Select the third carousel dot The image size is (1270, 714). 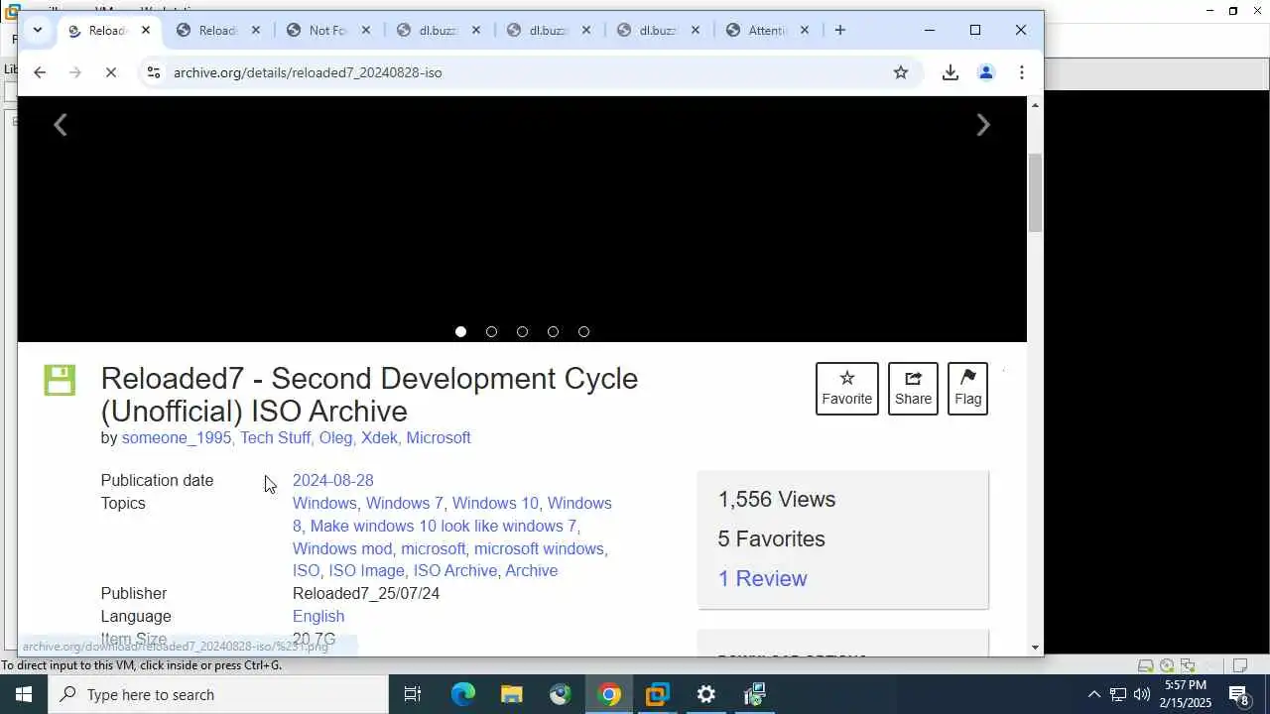click(x=522, y=331)
